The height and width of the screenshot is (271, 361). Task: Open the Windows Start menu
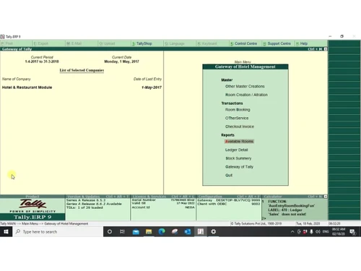[x=6, y=231]
